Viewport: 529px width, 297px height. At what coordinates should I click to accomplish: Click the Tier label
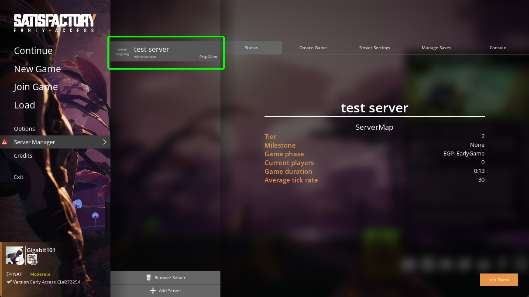[x=271, y=137]
